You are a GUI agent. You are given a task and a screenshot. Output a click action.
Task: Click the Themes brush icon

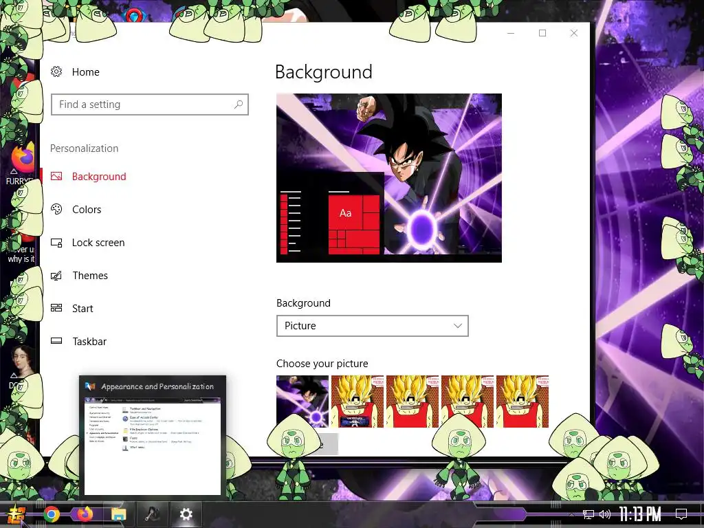[56, 275]
